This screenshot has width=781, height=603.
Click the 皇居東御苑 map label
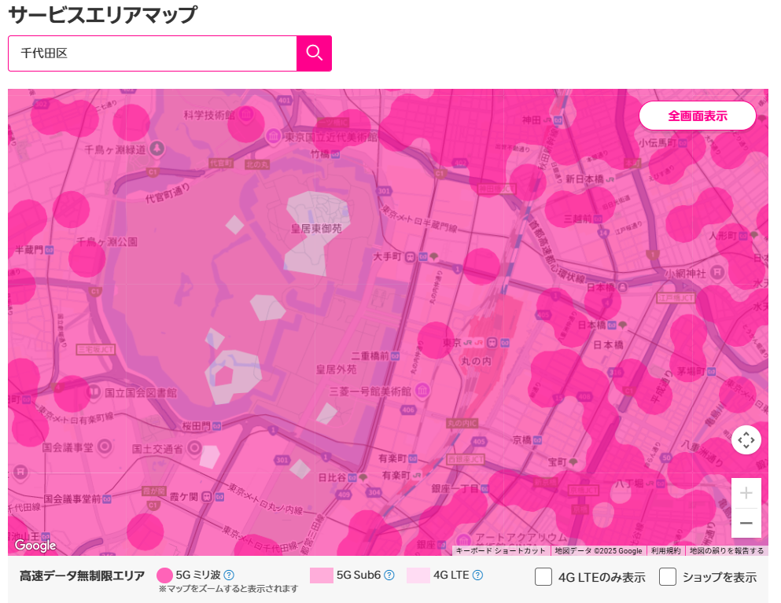click(316, 229)
